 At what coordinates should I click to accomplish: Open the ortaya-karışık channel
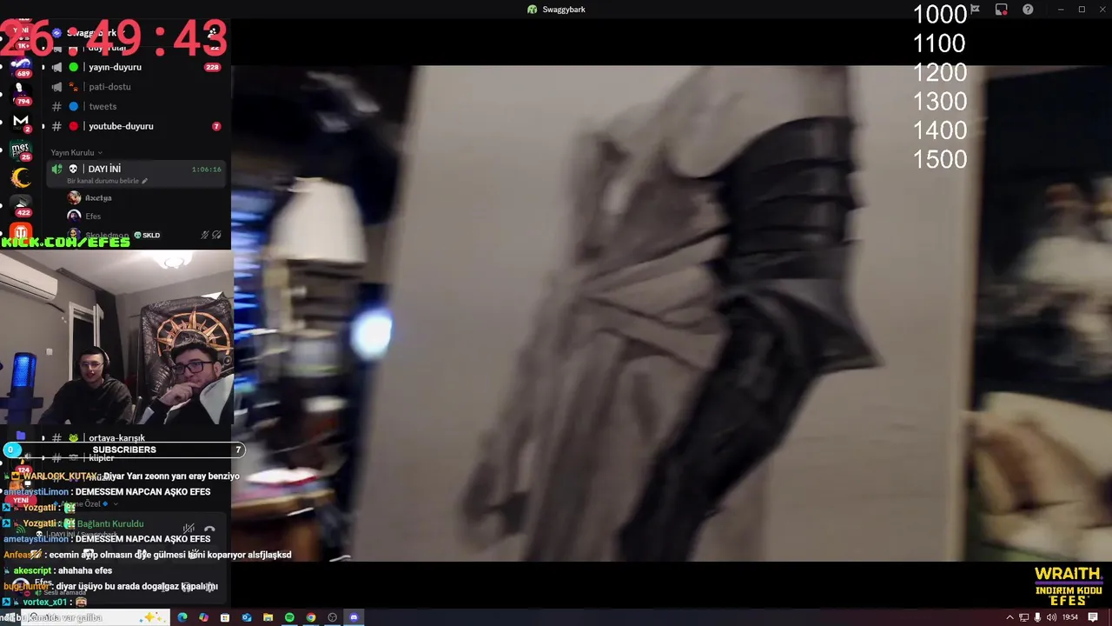point(116,438)
